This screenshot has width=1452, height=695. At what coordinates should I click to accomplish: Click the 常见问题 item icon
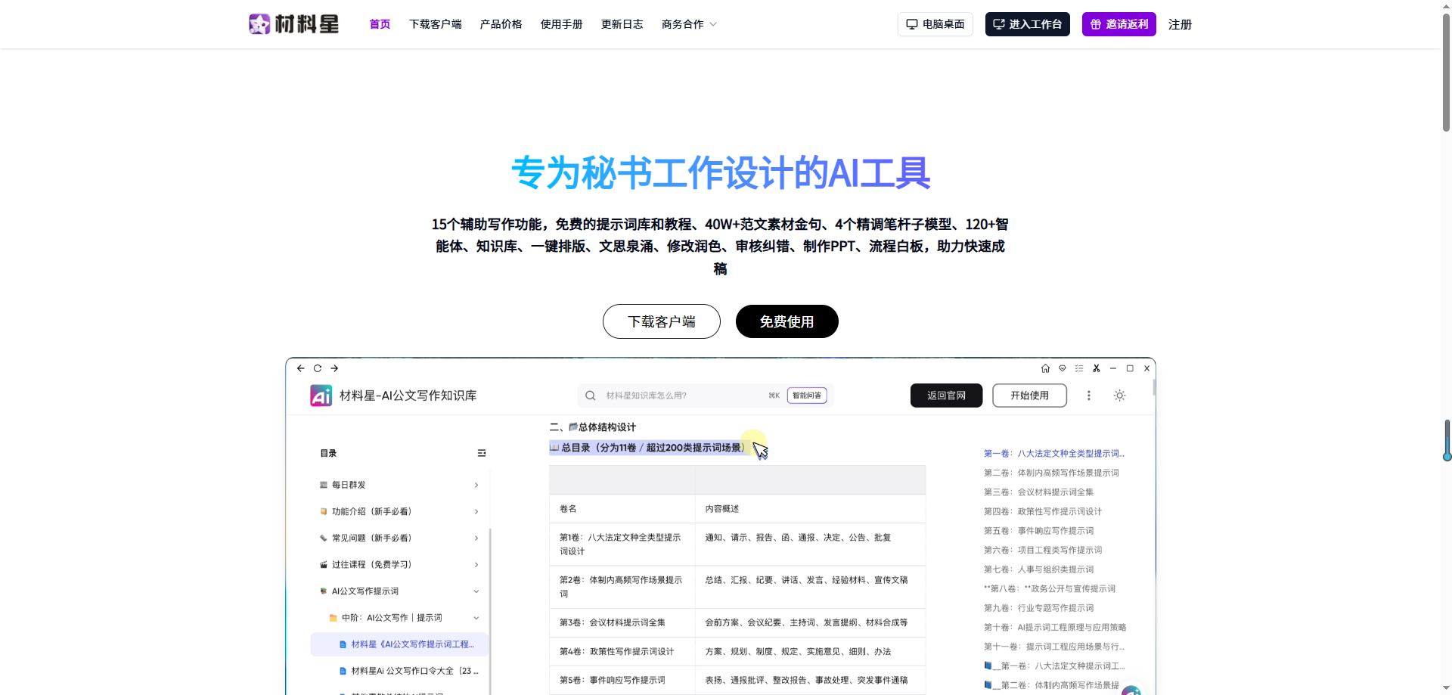324,538
